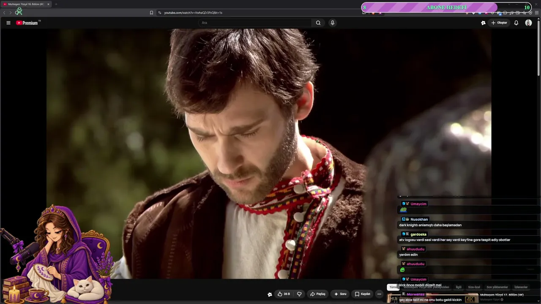Start voice search with the microphone

(x=333, y=23)
